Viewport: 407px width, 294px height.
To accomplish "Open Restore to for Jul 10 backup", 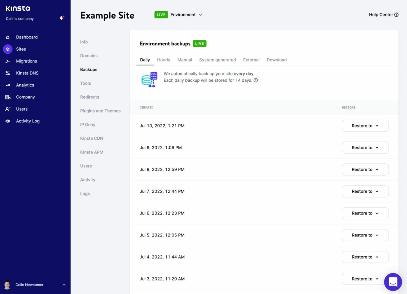I will pos(365,126).
